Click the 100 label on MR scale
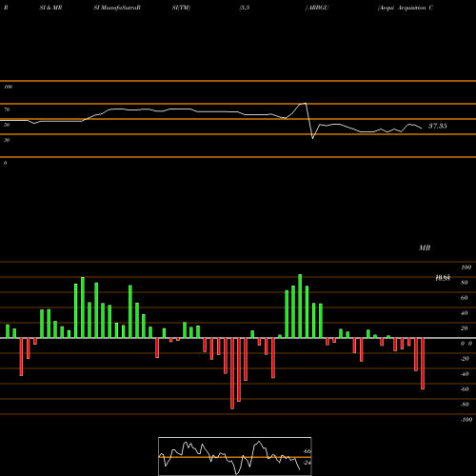The height and width of the screenshot is (476, 476). (466, 268)
